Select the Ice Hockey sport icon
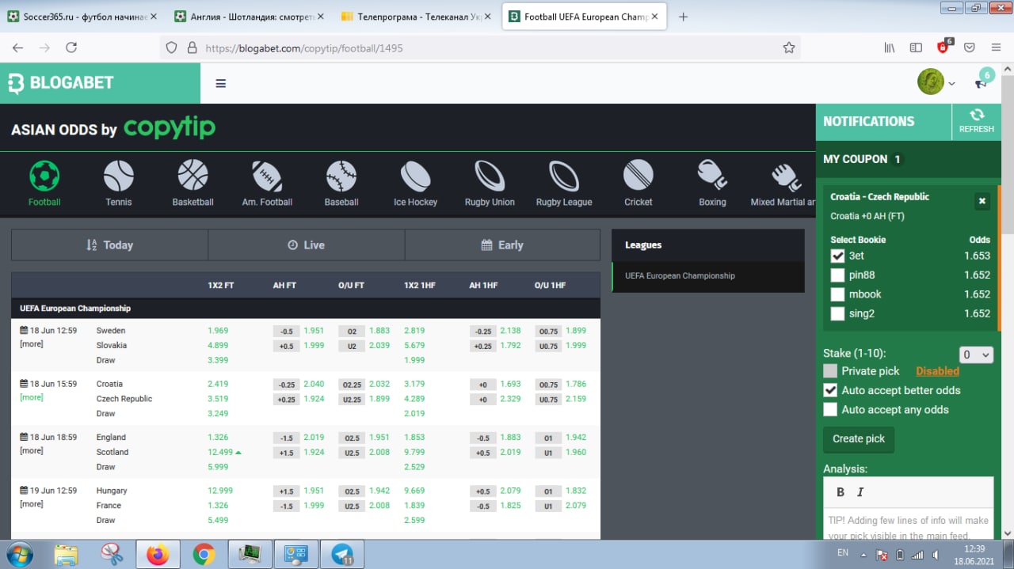Screen dimensions: 1014x569 point(416,176)
